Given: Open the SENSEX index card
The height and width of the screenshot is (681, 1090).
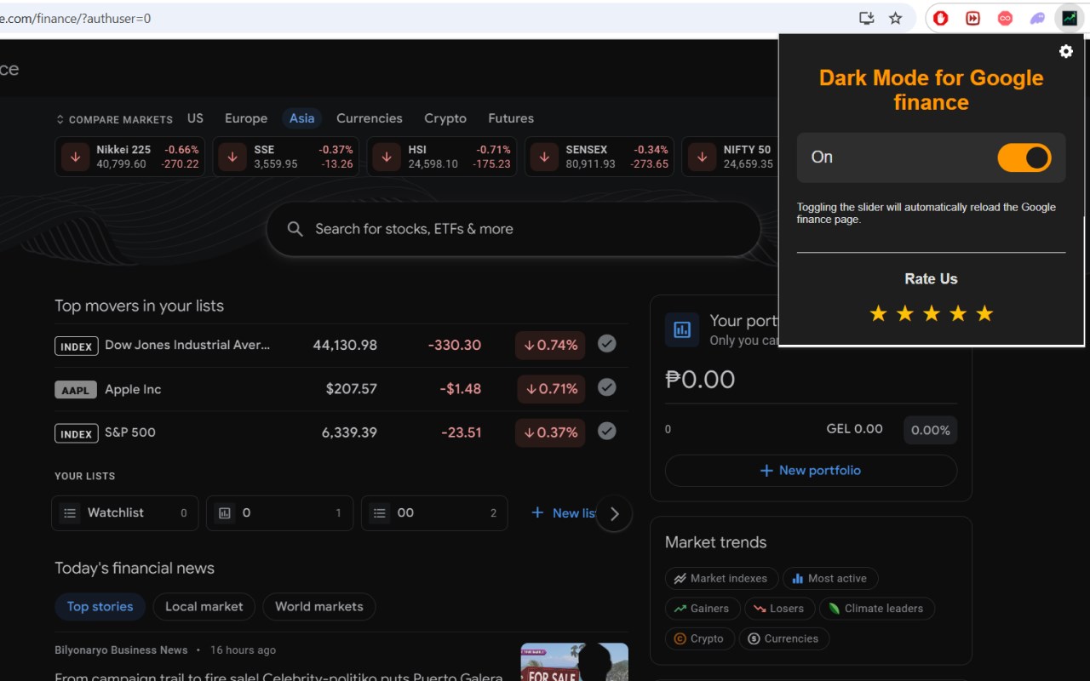Looking at the screenshot, I should 599,157.
